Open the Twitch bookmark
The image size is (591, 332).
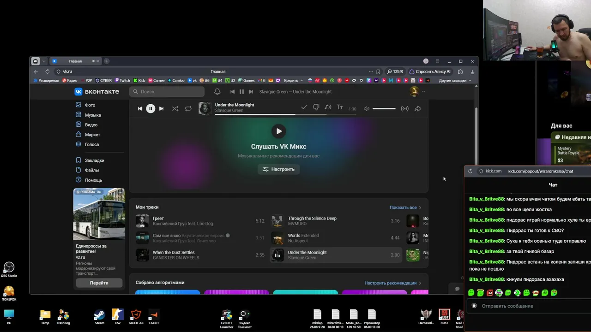pos(122,80)
